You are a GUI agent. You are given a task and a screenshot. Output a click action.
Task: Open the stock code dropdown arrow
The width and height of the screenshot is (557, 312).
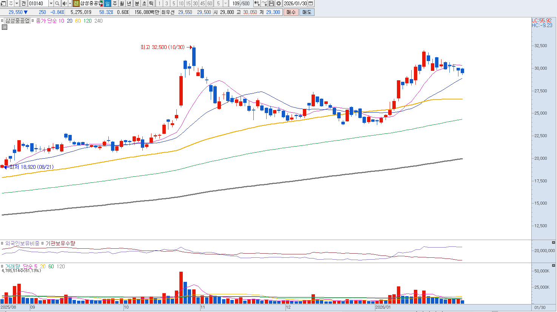(51, 3)
